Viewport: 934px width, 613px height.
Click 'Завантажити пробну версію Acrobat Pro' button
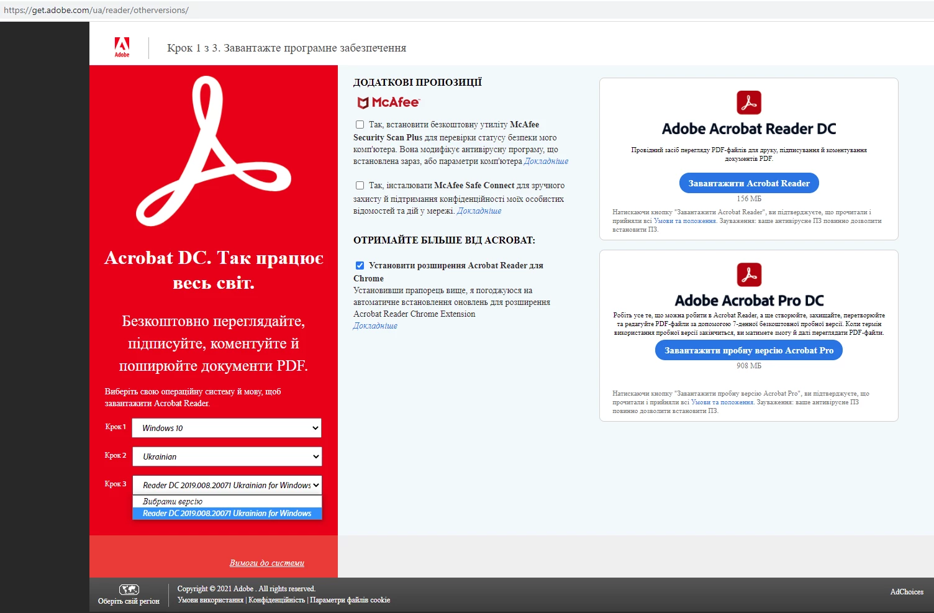749,350
